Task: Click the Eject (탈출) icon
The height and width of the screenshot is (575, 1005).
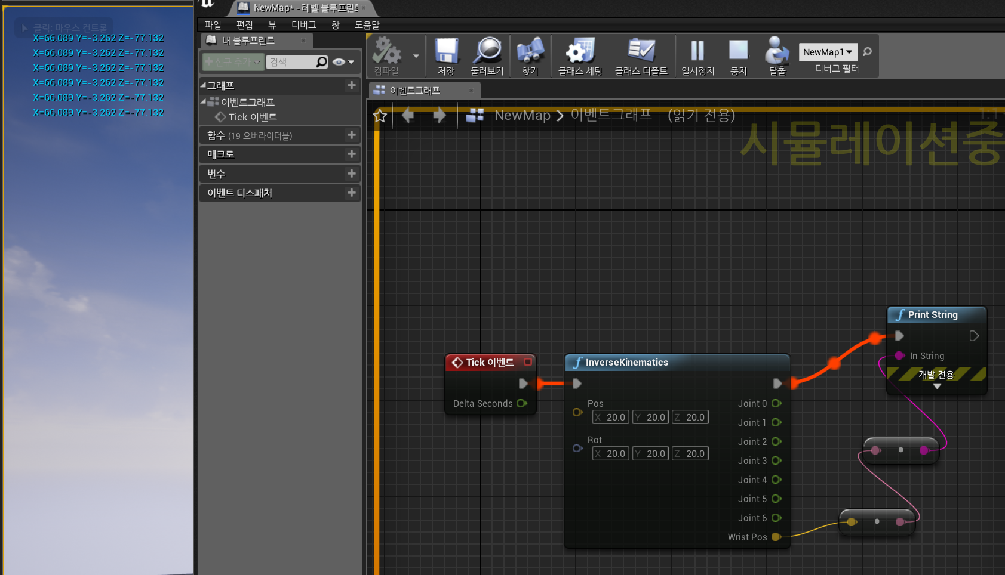Action: coord(777,51)
